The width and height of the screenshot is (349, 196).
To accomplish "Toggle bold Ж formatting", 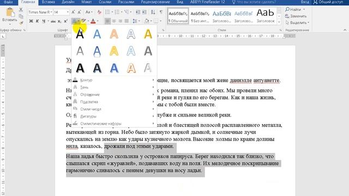I will [31, 21].
